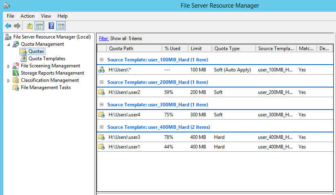Collapse the Quota Management tree node
Viewport: 336px width, 195px height.
[8, 45]
